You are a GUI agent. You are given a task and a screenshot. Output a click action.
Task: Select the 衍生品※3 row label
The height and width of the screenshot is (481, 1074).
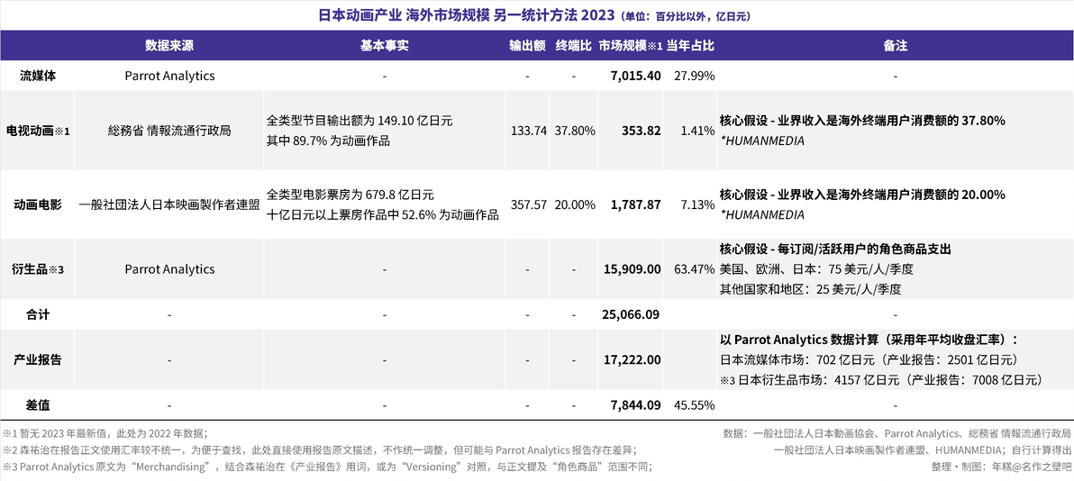tap(38, 269)
